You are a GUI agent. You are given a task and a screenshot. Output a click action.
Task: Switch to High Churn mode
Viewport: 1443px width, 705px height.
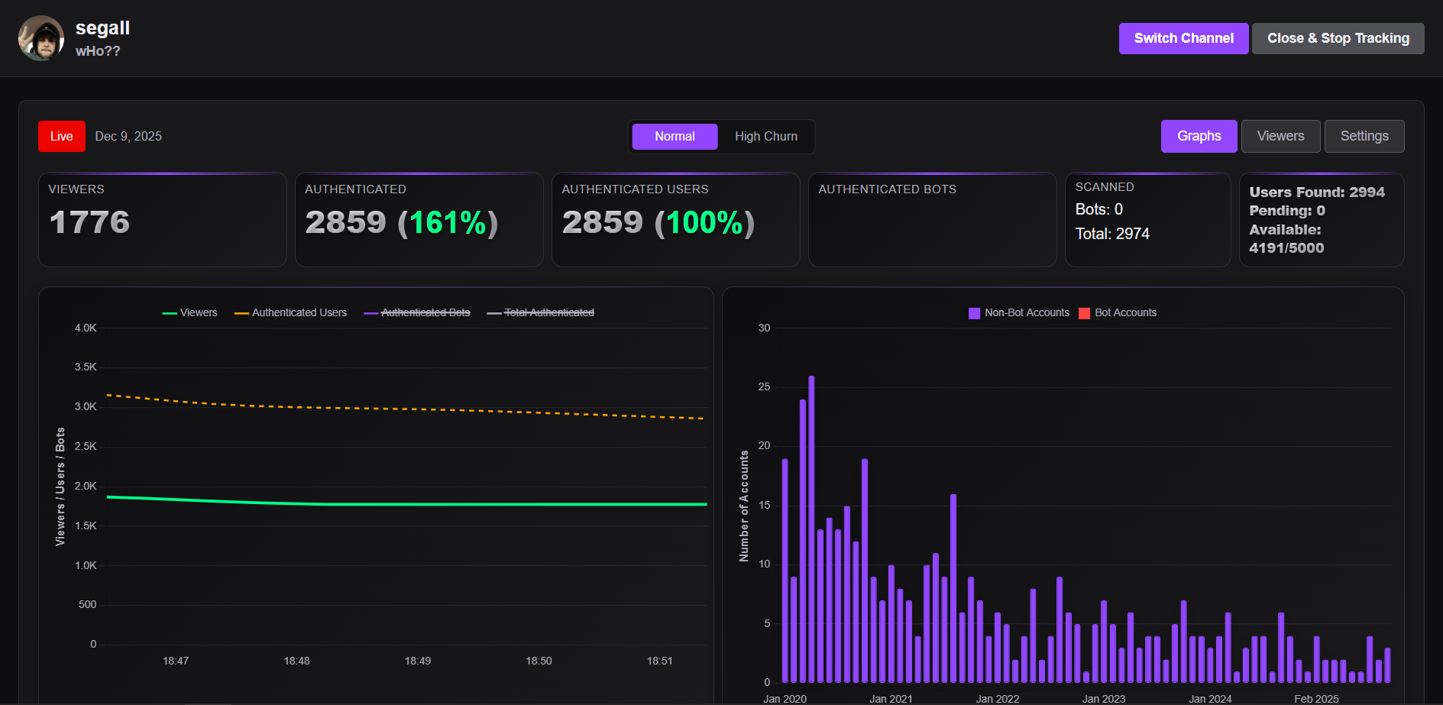coord(765,137)
